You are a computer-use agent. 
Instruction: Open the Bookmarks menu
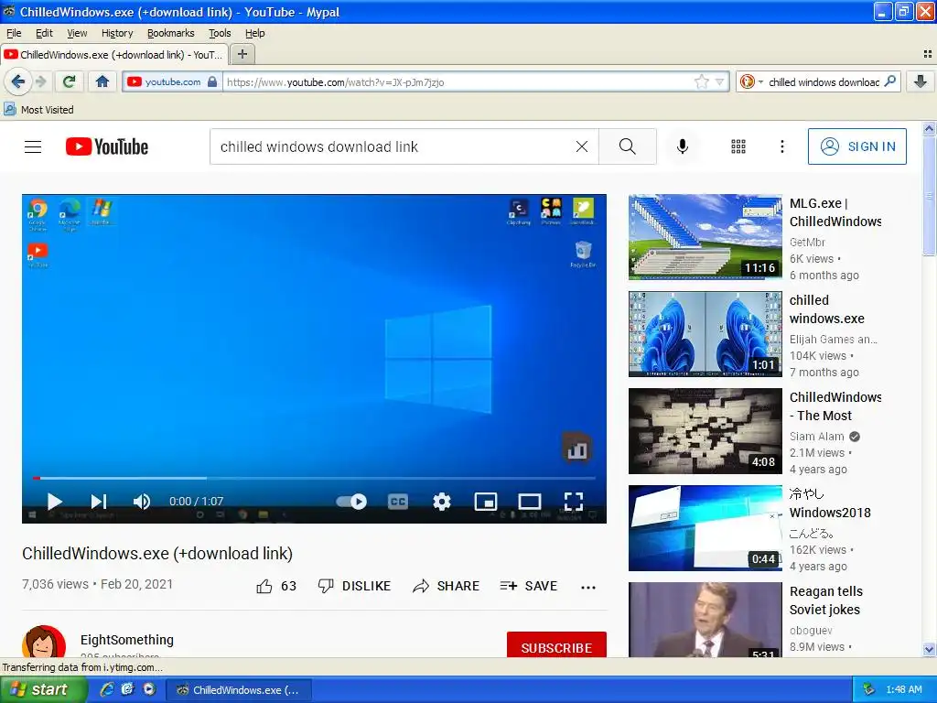pos(171,33)
